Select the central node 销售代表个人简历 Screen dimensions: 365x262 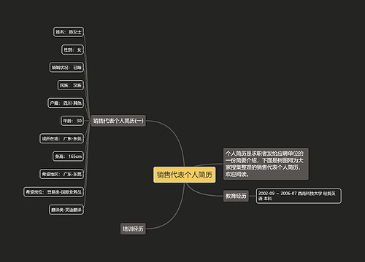tap(184, 175)
